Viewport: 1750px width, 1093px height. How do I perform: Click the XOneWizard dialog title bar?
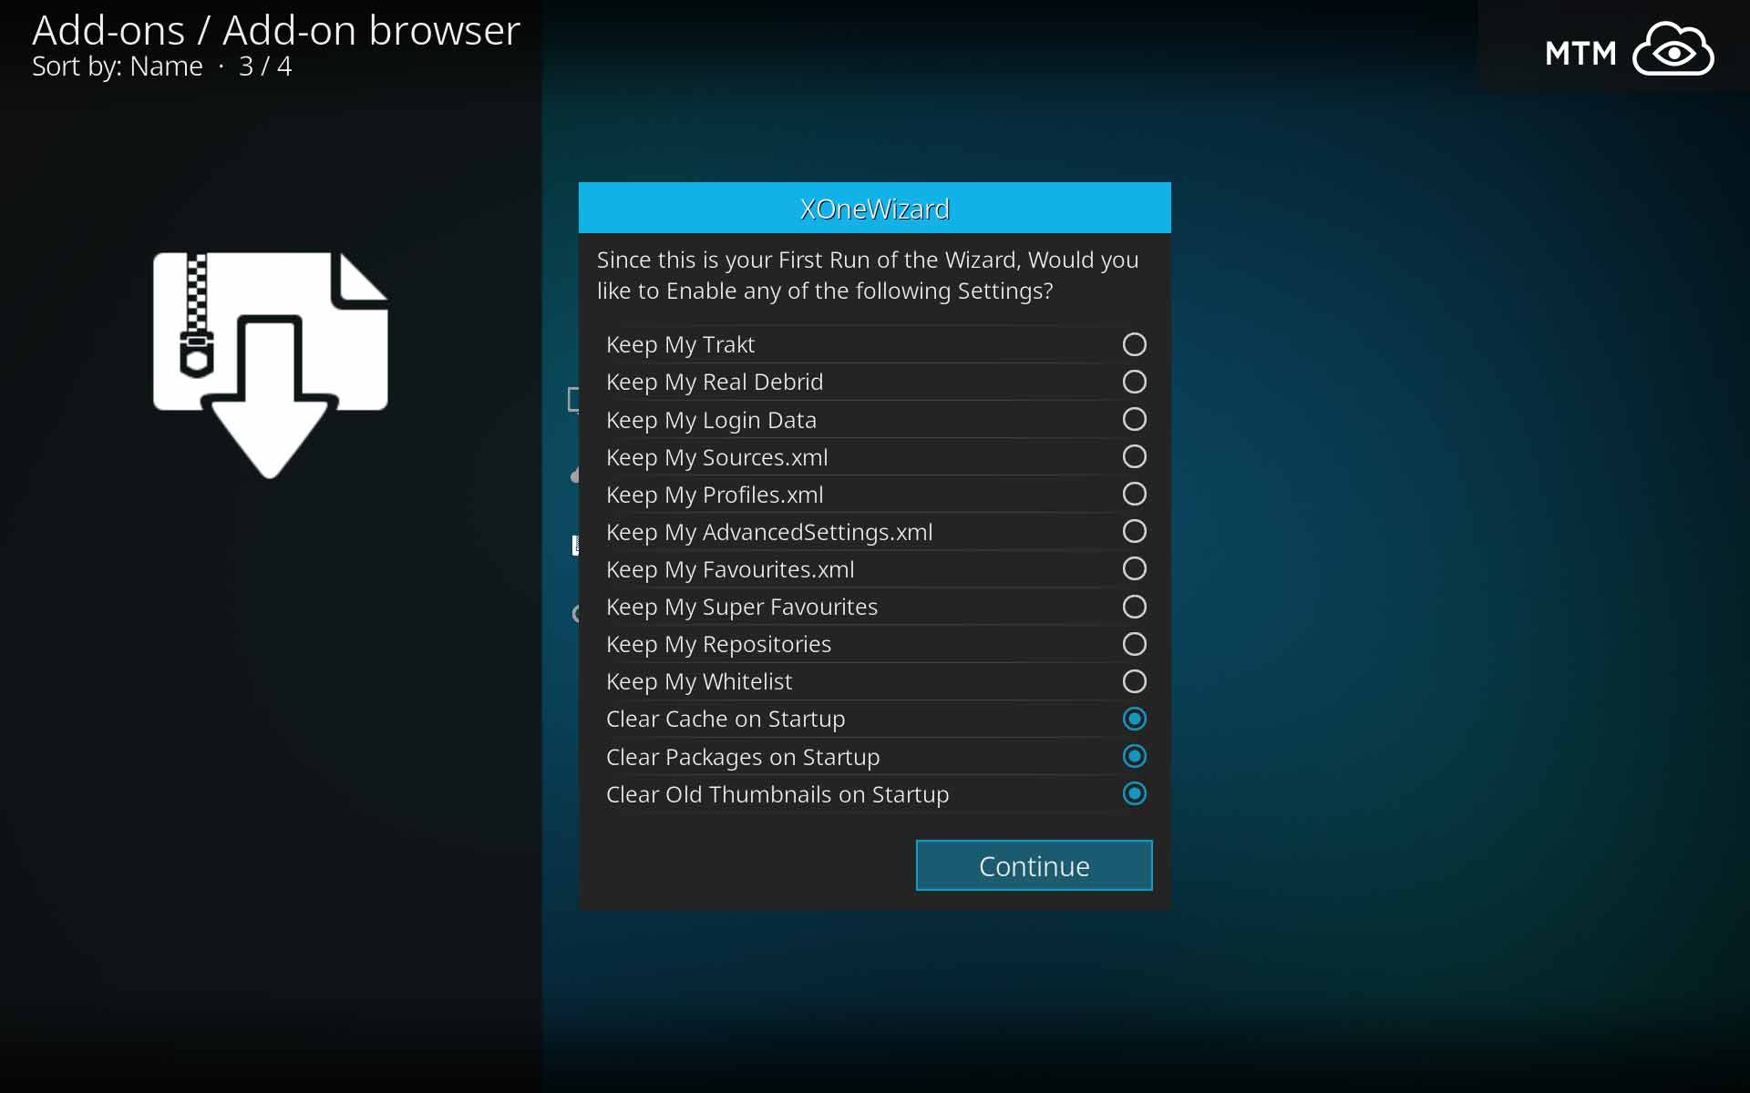874,208
